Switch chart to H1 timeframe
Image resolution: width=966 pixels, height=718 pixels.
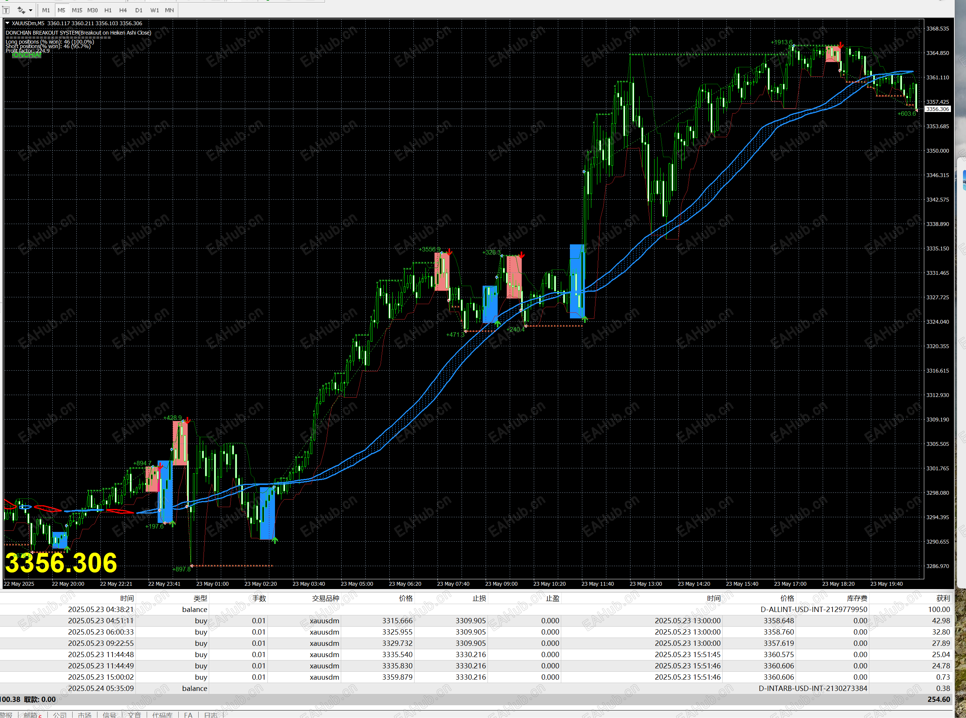point(108,10)
